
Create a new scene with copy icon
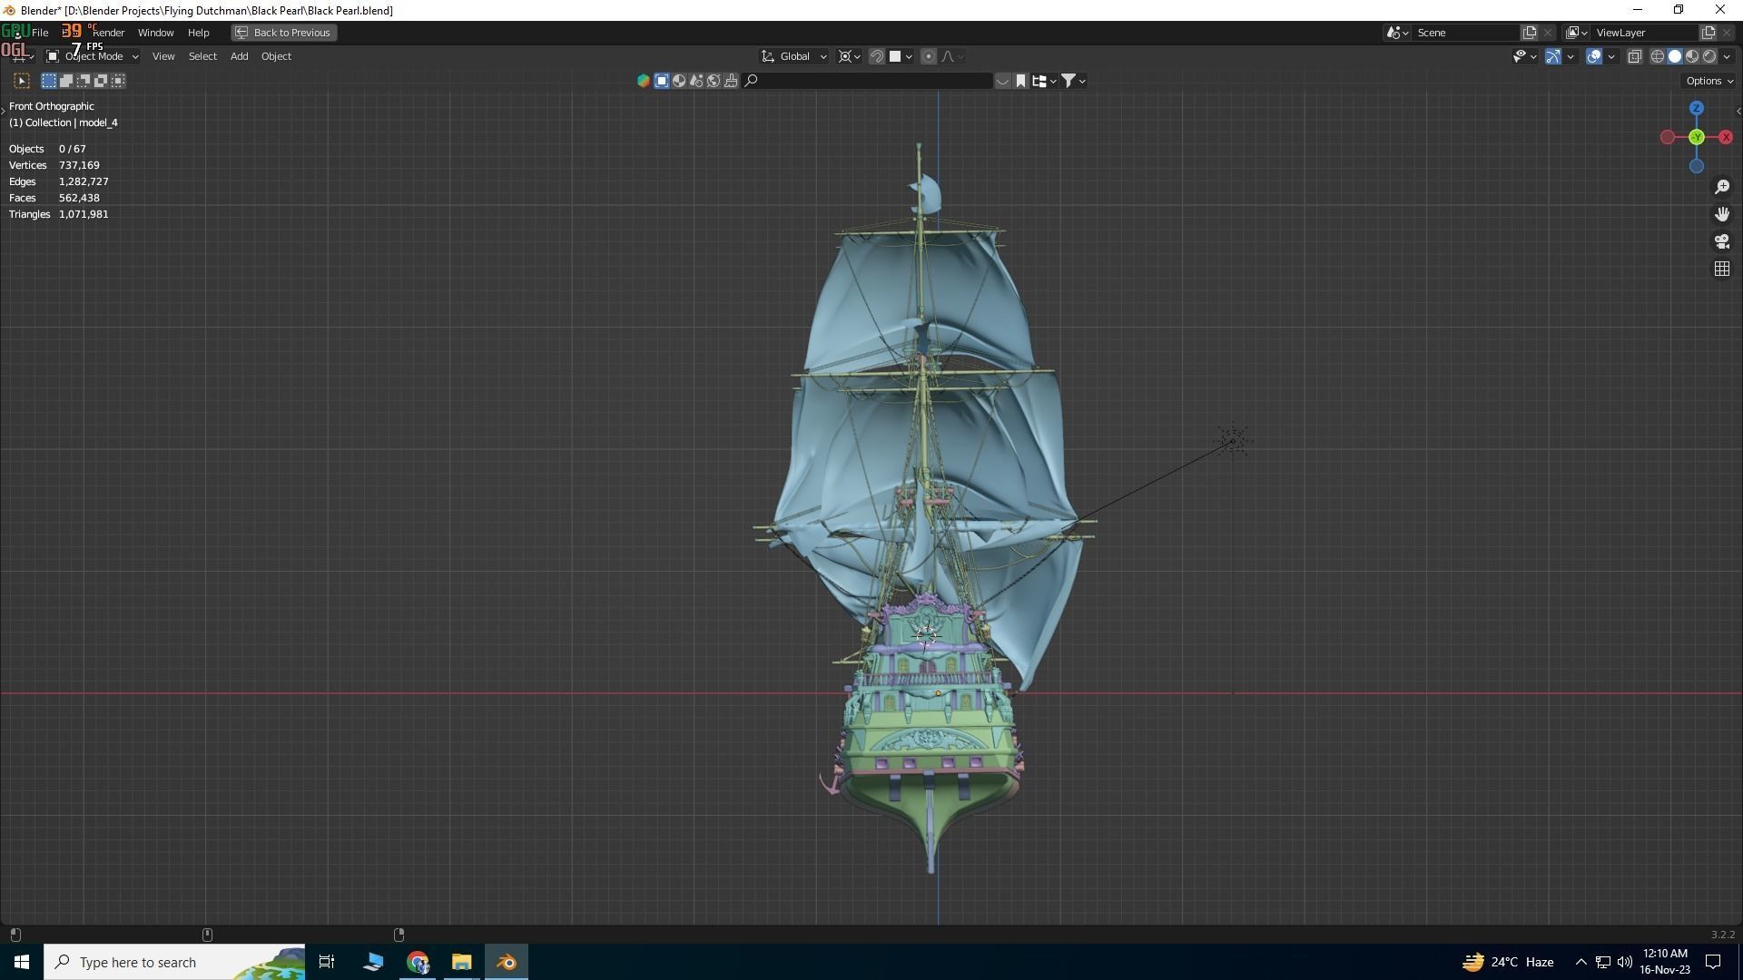[1530, 33]
